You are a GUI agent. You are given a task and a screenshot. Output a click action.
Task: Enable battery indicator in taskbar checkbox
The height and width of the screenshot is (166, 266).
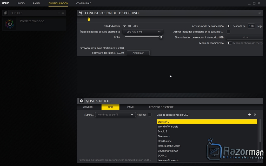(229, 32)
